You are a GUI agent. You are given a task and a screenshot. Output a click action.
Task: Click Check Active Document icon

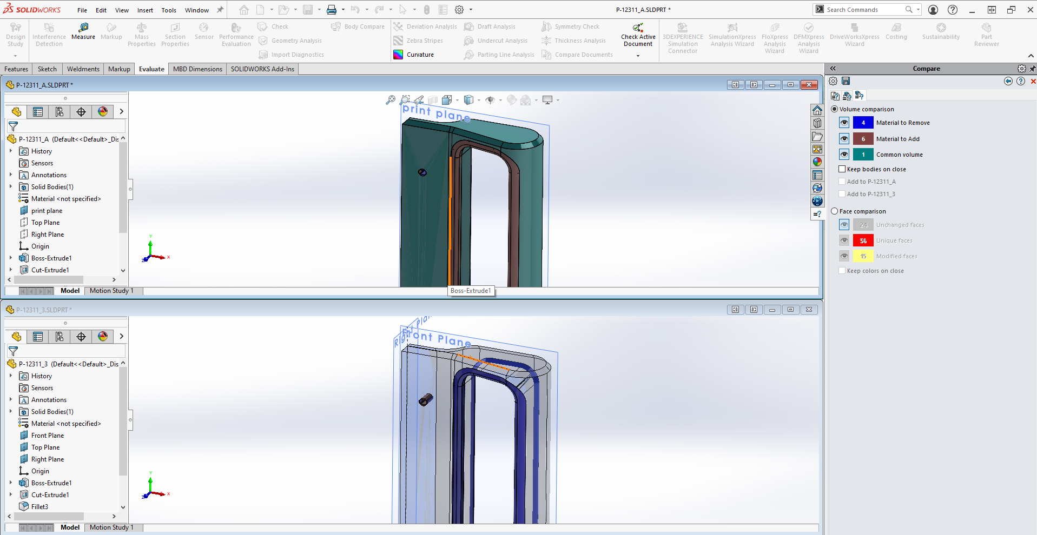[x=638, y=28]
